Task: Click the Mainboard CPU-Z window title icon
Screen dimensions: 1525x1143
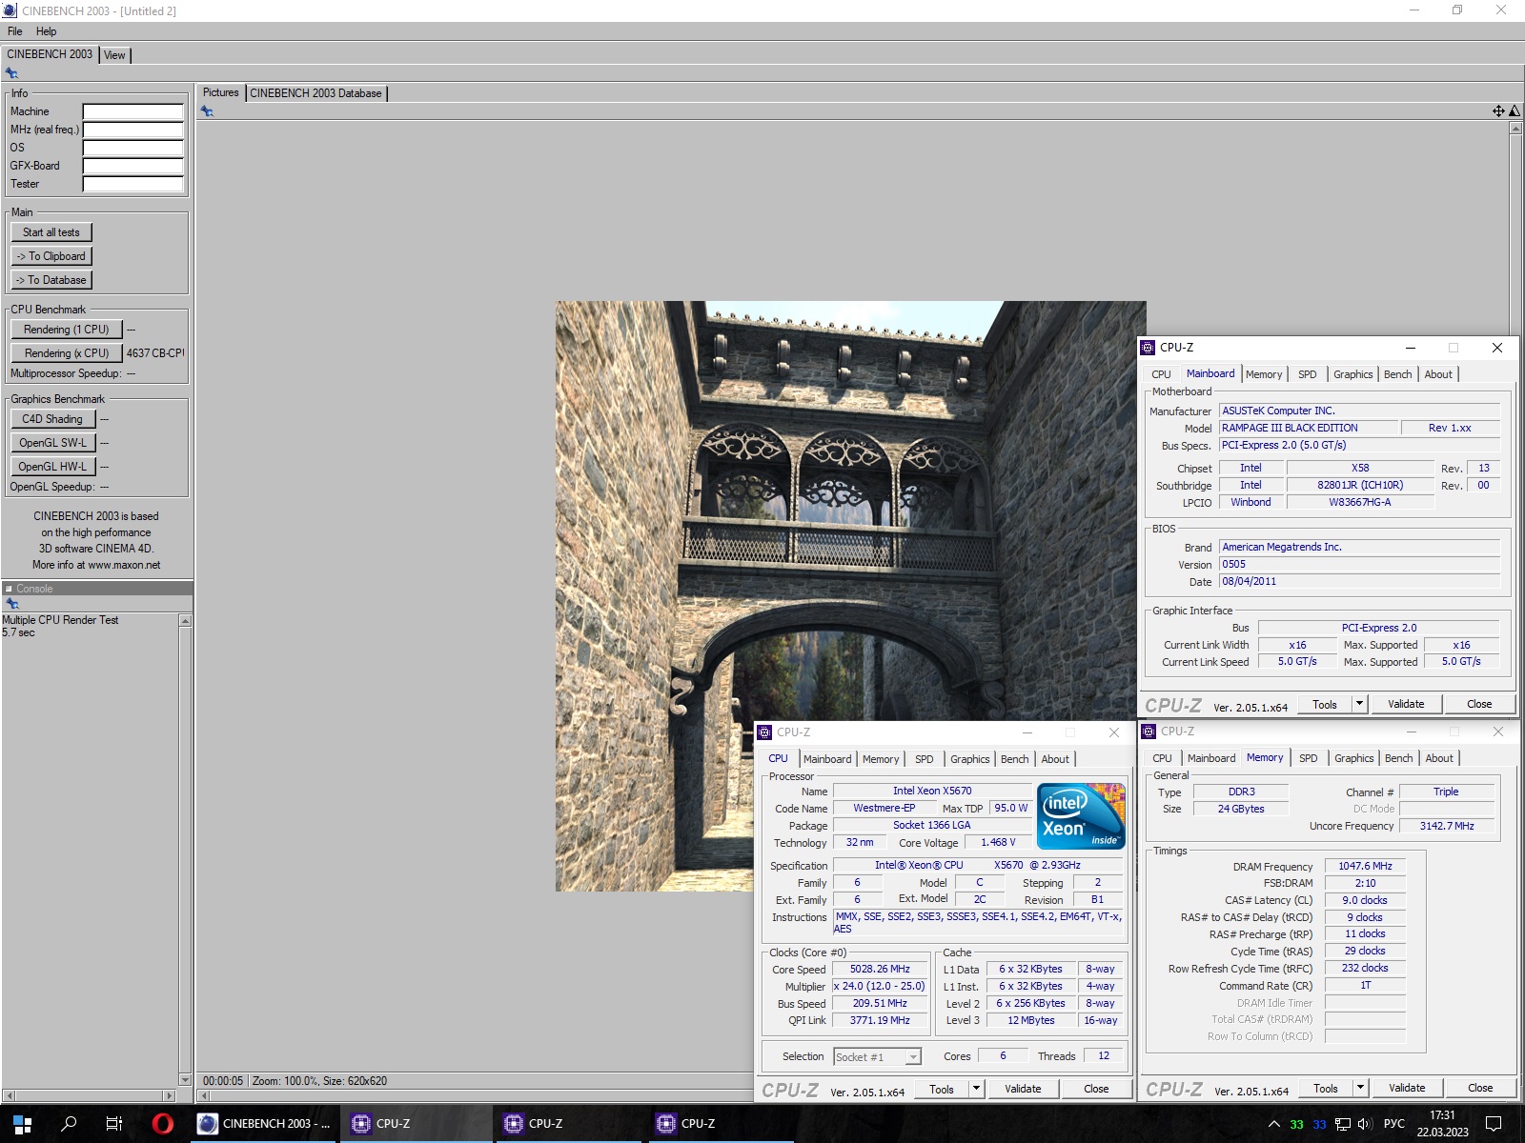Action: pos(1149,348)
